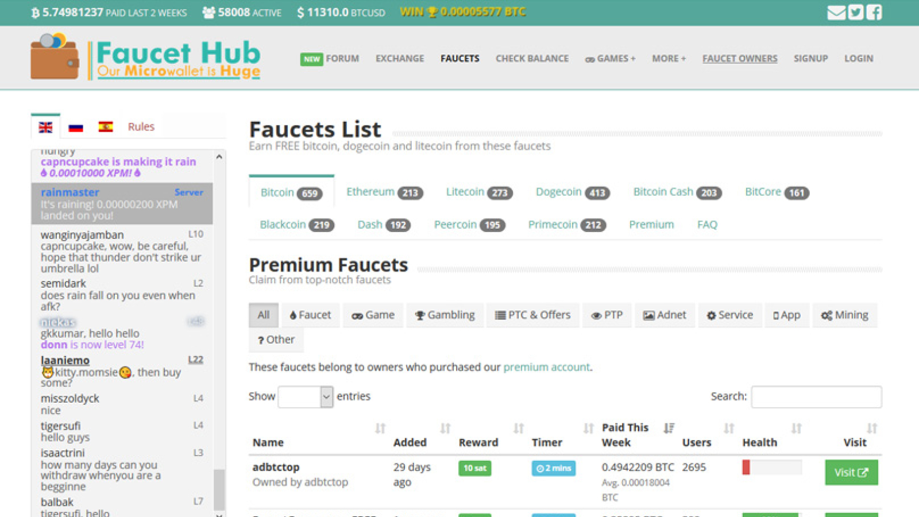Filter premium faucets by Faucet
Image resolution: width=919 pixels, height=517 pixels.
point(310,315)
